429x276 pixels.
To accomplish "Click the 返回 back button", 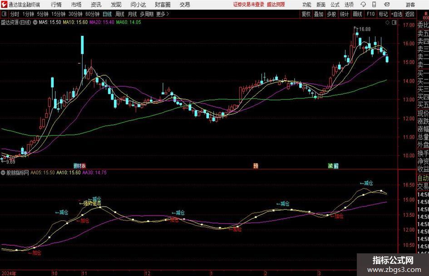I will tap(409, 14).
